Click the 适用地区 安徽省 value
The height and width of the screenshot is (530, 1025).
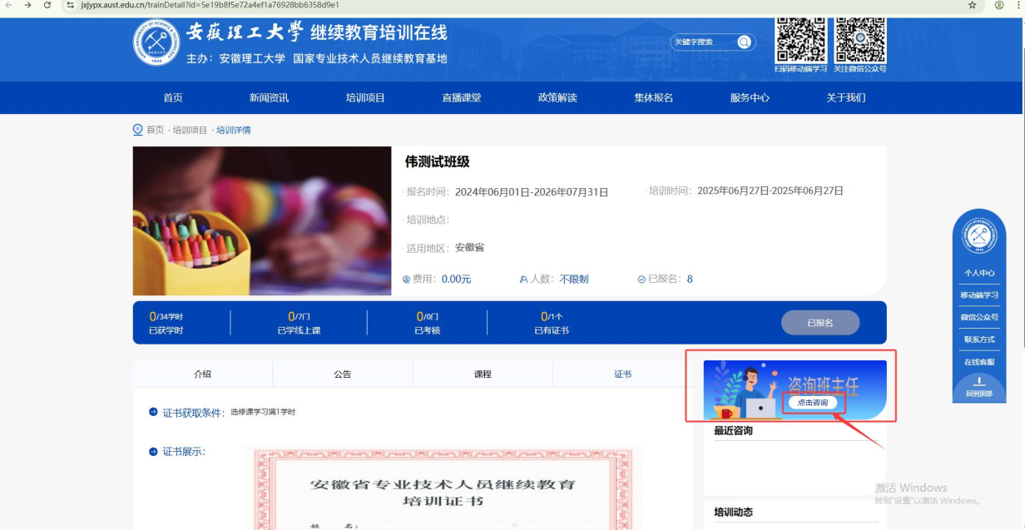click(x=469, y=248)
